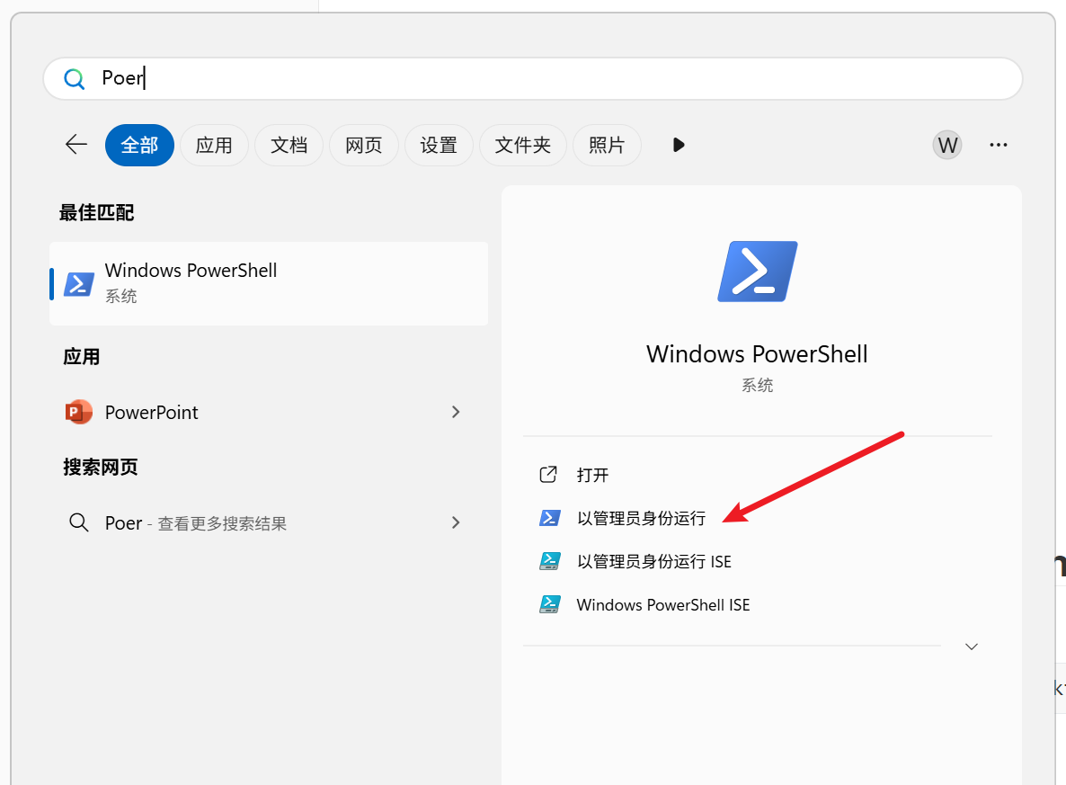Switch to the 设置 filter tab
Viewport: 1066px width, 785px height.
[439, 145]
